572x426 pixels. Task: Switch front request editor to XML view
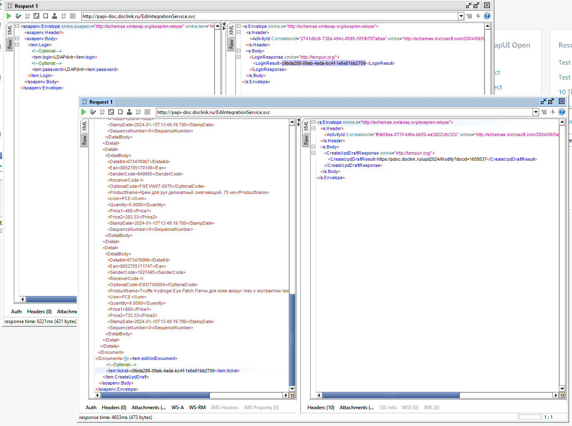[x=85, y=126]
